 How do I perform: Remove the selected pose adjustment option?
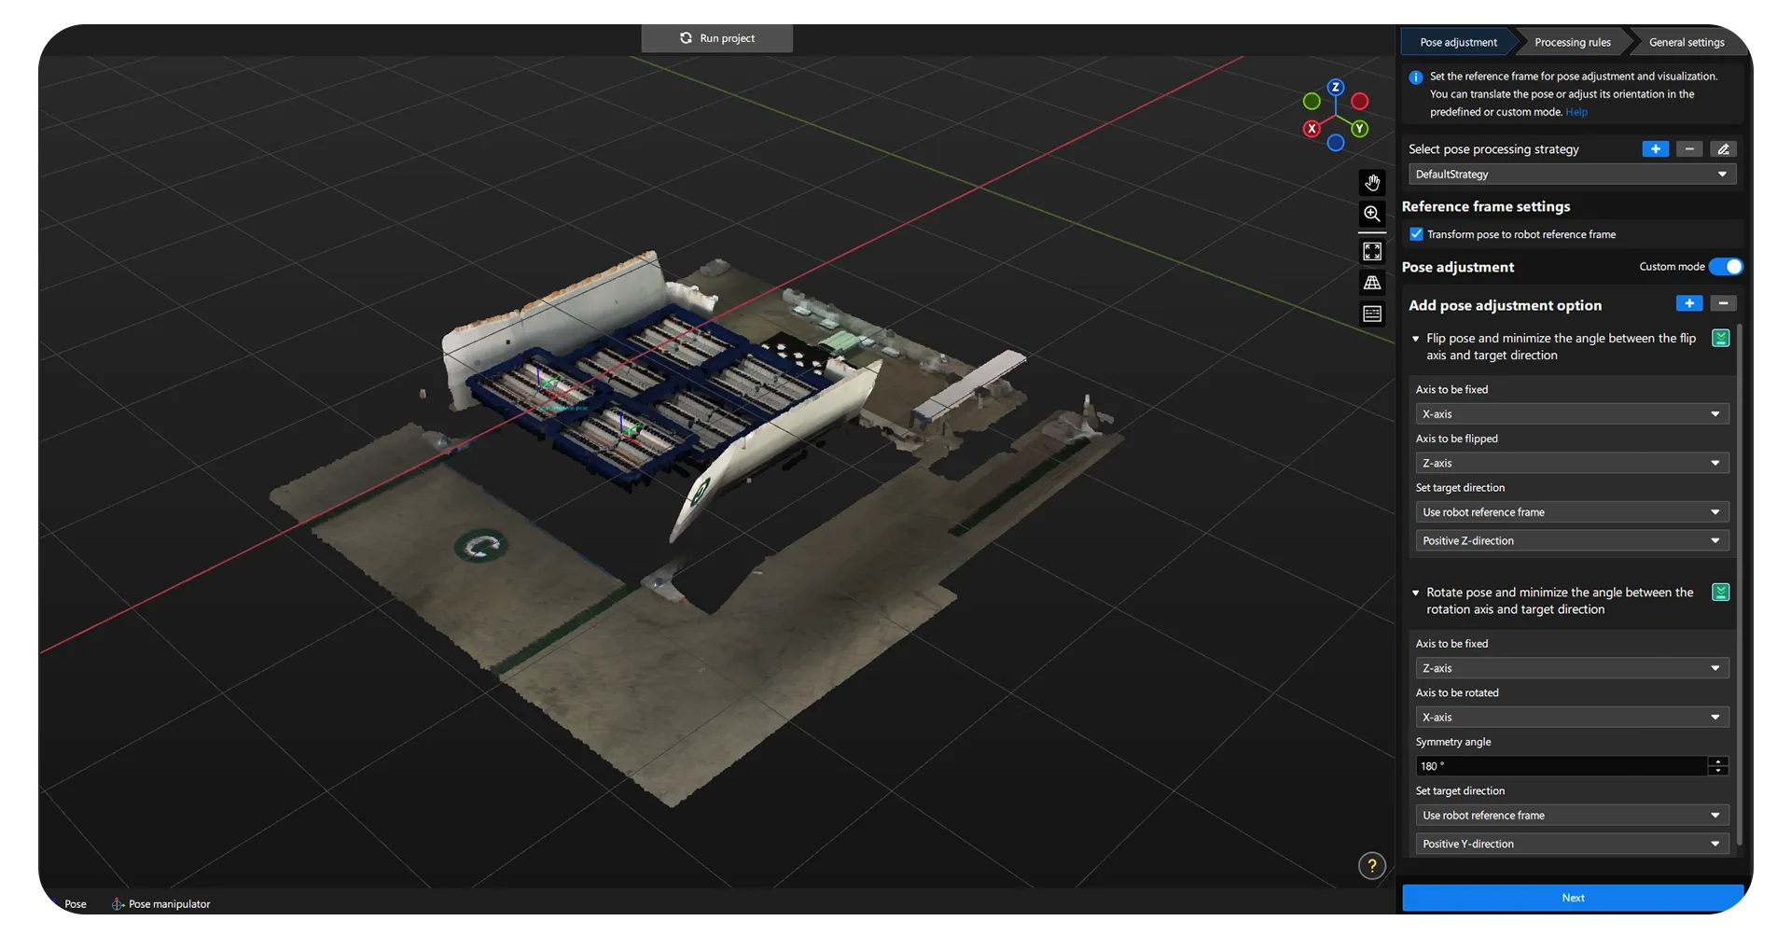tap(1723, 304)
